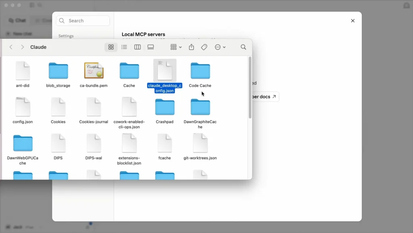Open the Share toolbar button
This screenshot has width=413, height=233.
pos(192,47)
